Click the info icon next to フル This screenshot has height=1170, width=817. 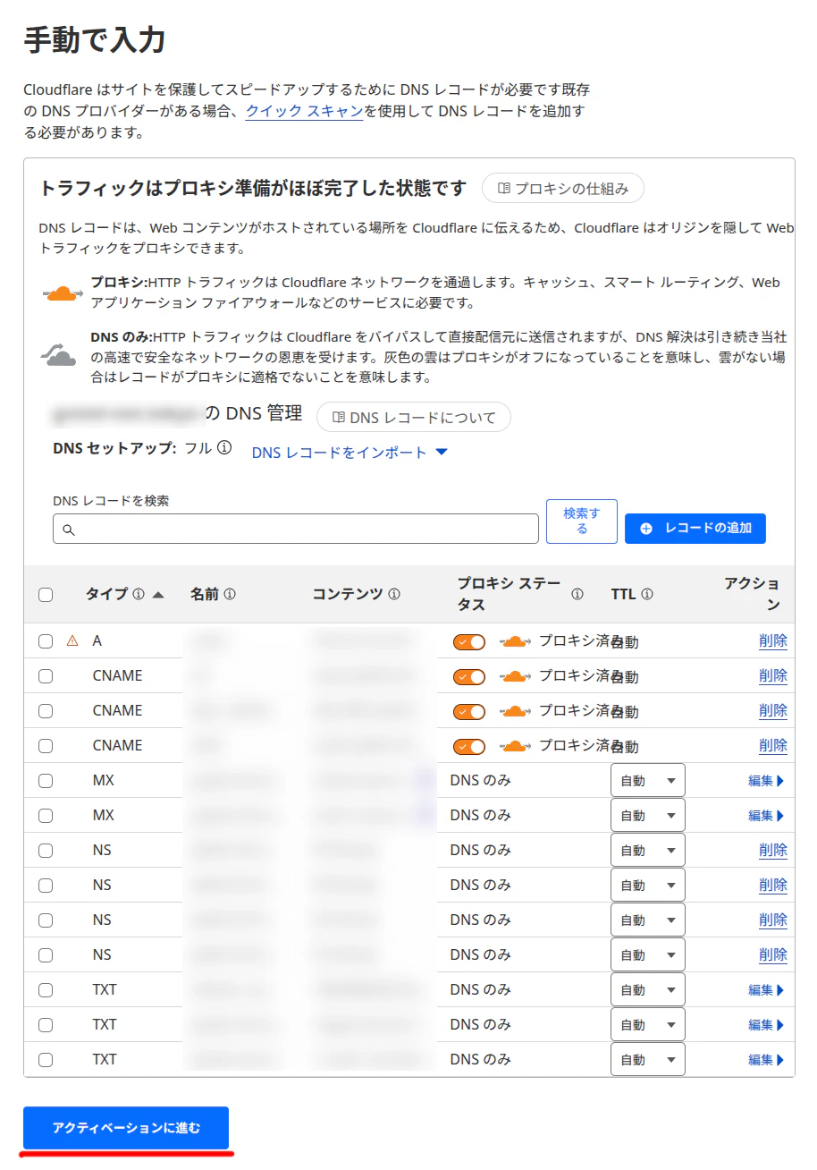[224, 447]
